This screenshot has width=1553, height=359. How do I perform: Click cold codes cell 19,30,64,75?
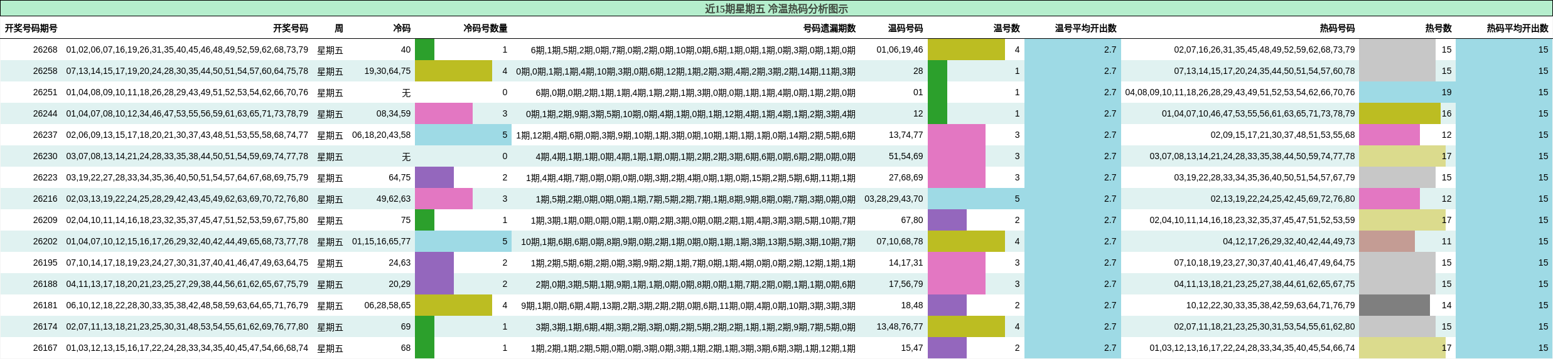387,71
